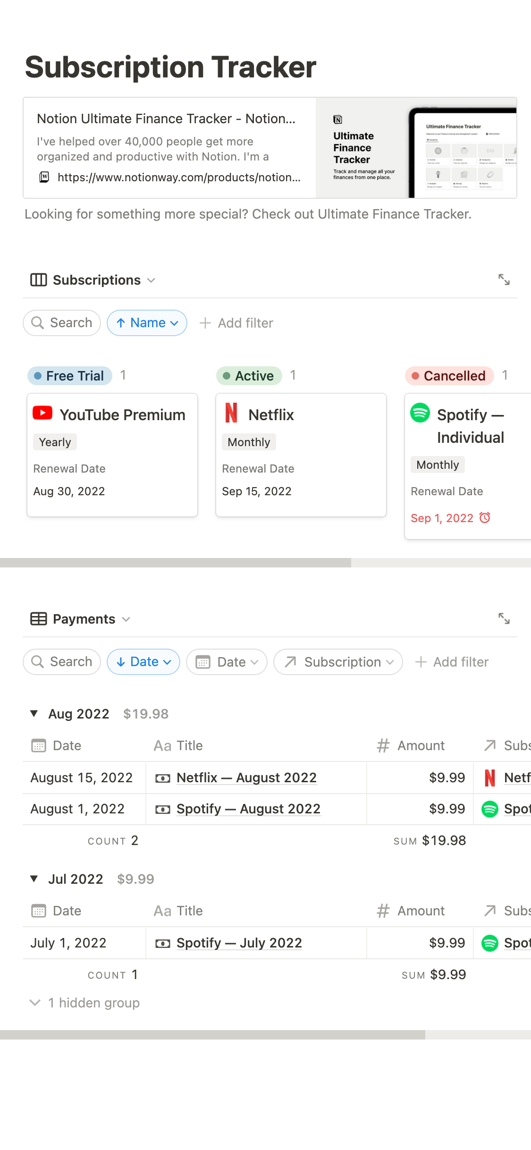
Task: Click the YouTube Premium logo icon
Action: [x=42, y=413]
